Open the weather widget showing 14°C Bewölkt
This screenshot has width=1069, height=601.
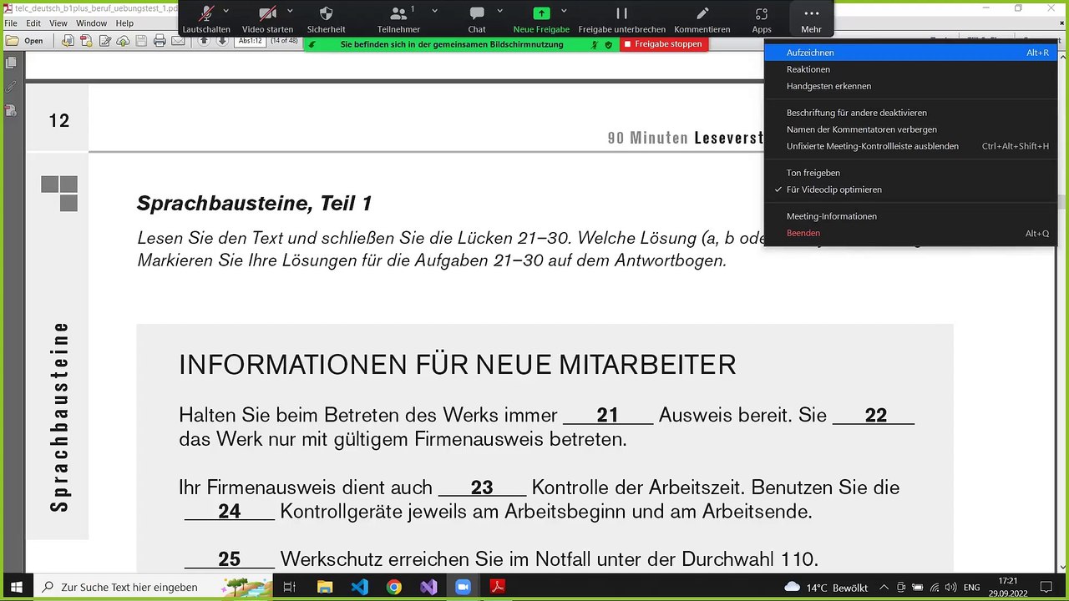point(827,588)
